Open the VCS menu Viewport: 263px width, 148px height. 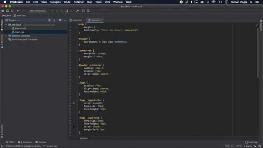[x=107, y=2]
